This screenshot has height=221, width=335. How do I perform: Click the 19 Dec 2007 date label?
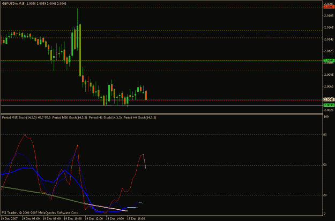coord(9,218)
